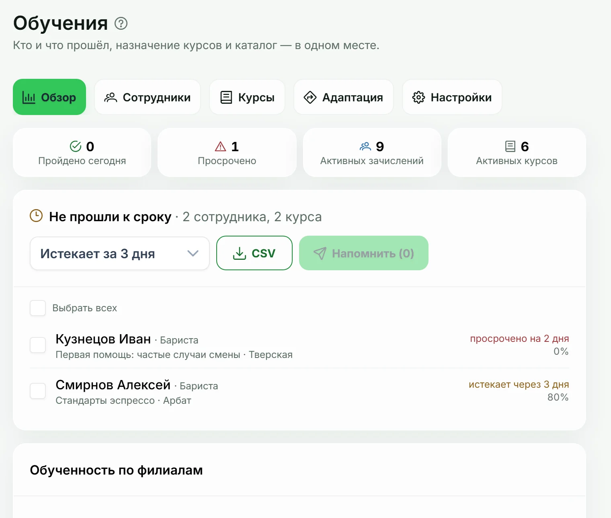
Task: Click the help question-mark icon beside Обучения
Action: (121, 24)
